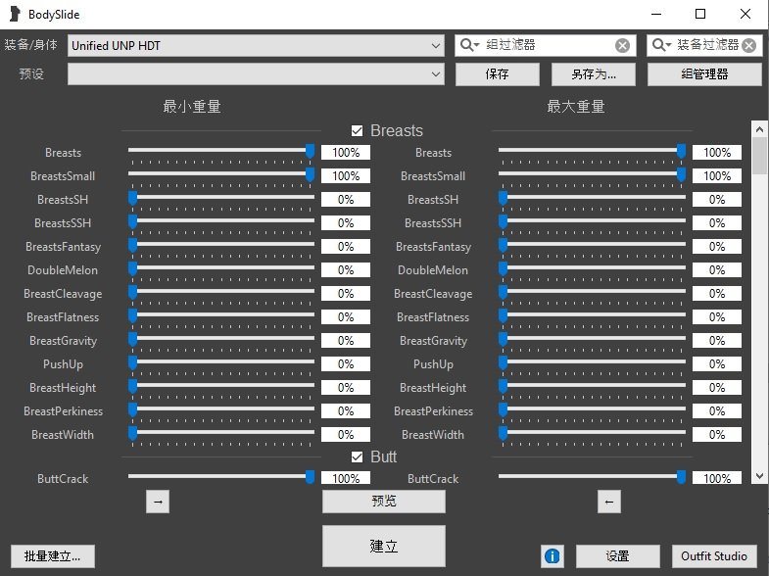
Task: Click the 预览 preview button
Action: (383, 501)
